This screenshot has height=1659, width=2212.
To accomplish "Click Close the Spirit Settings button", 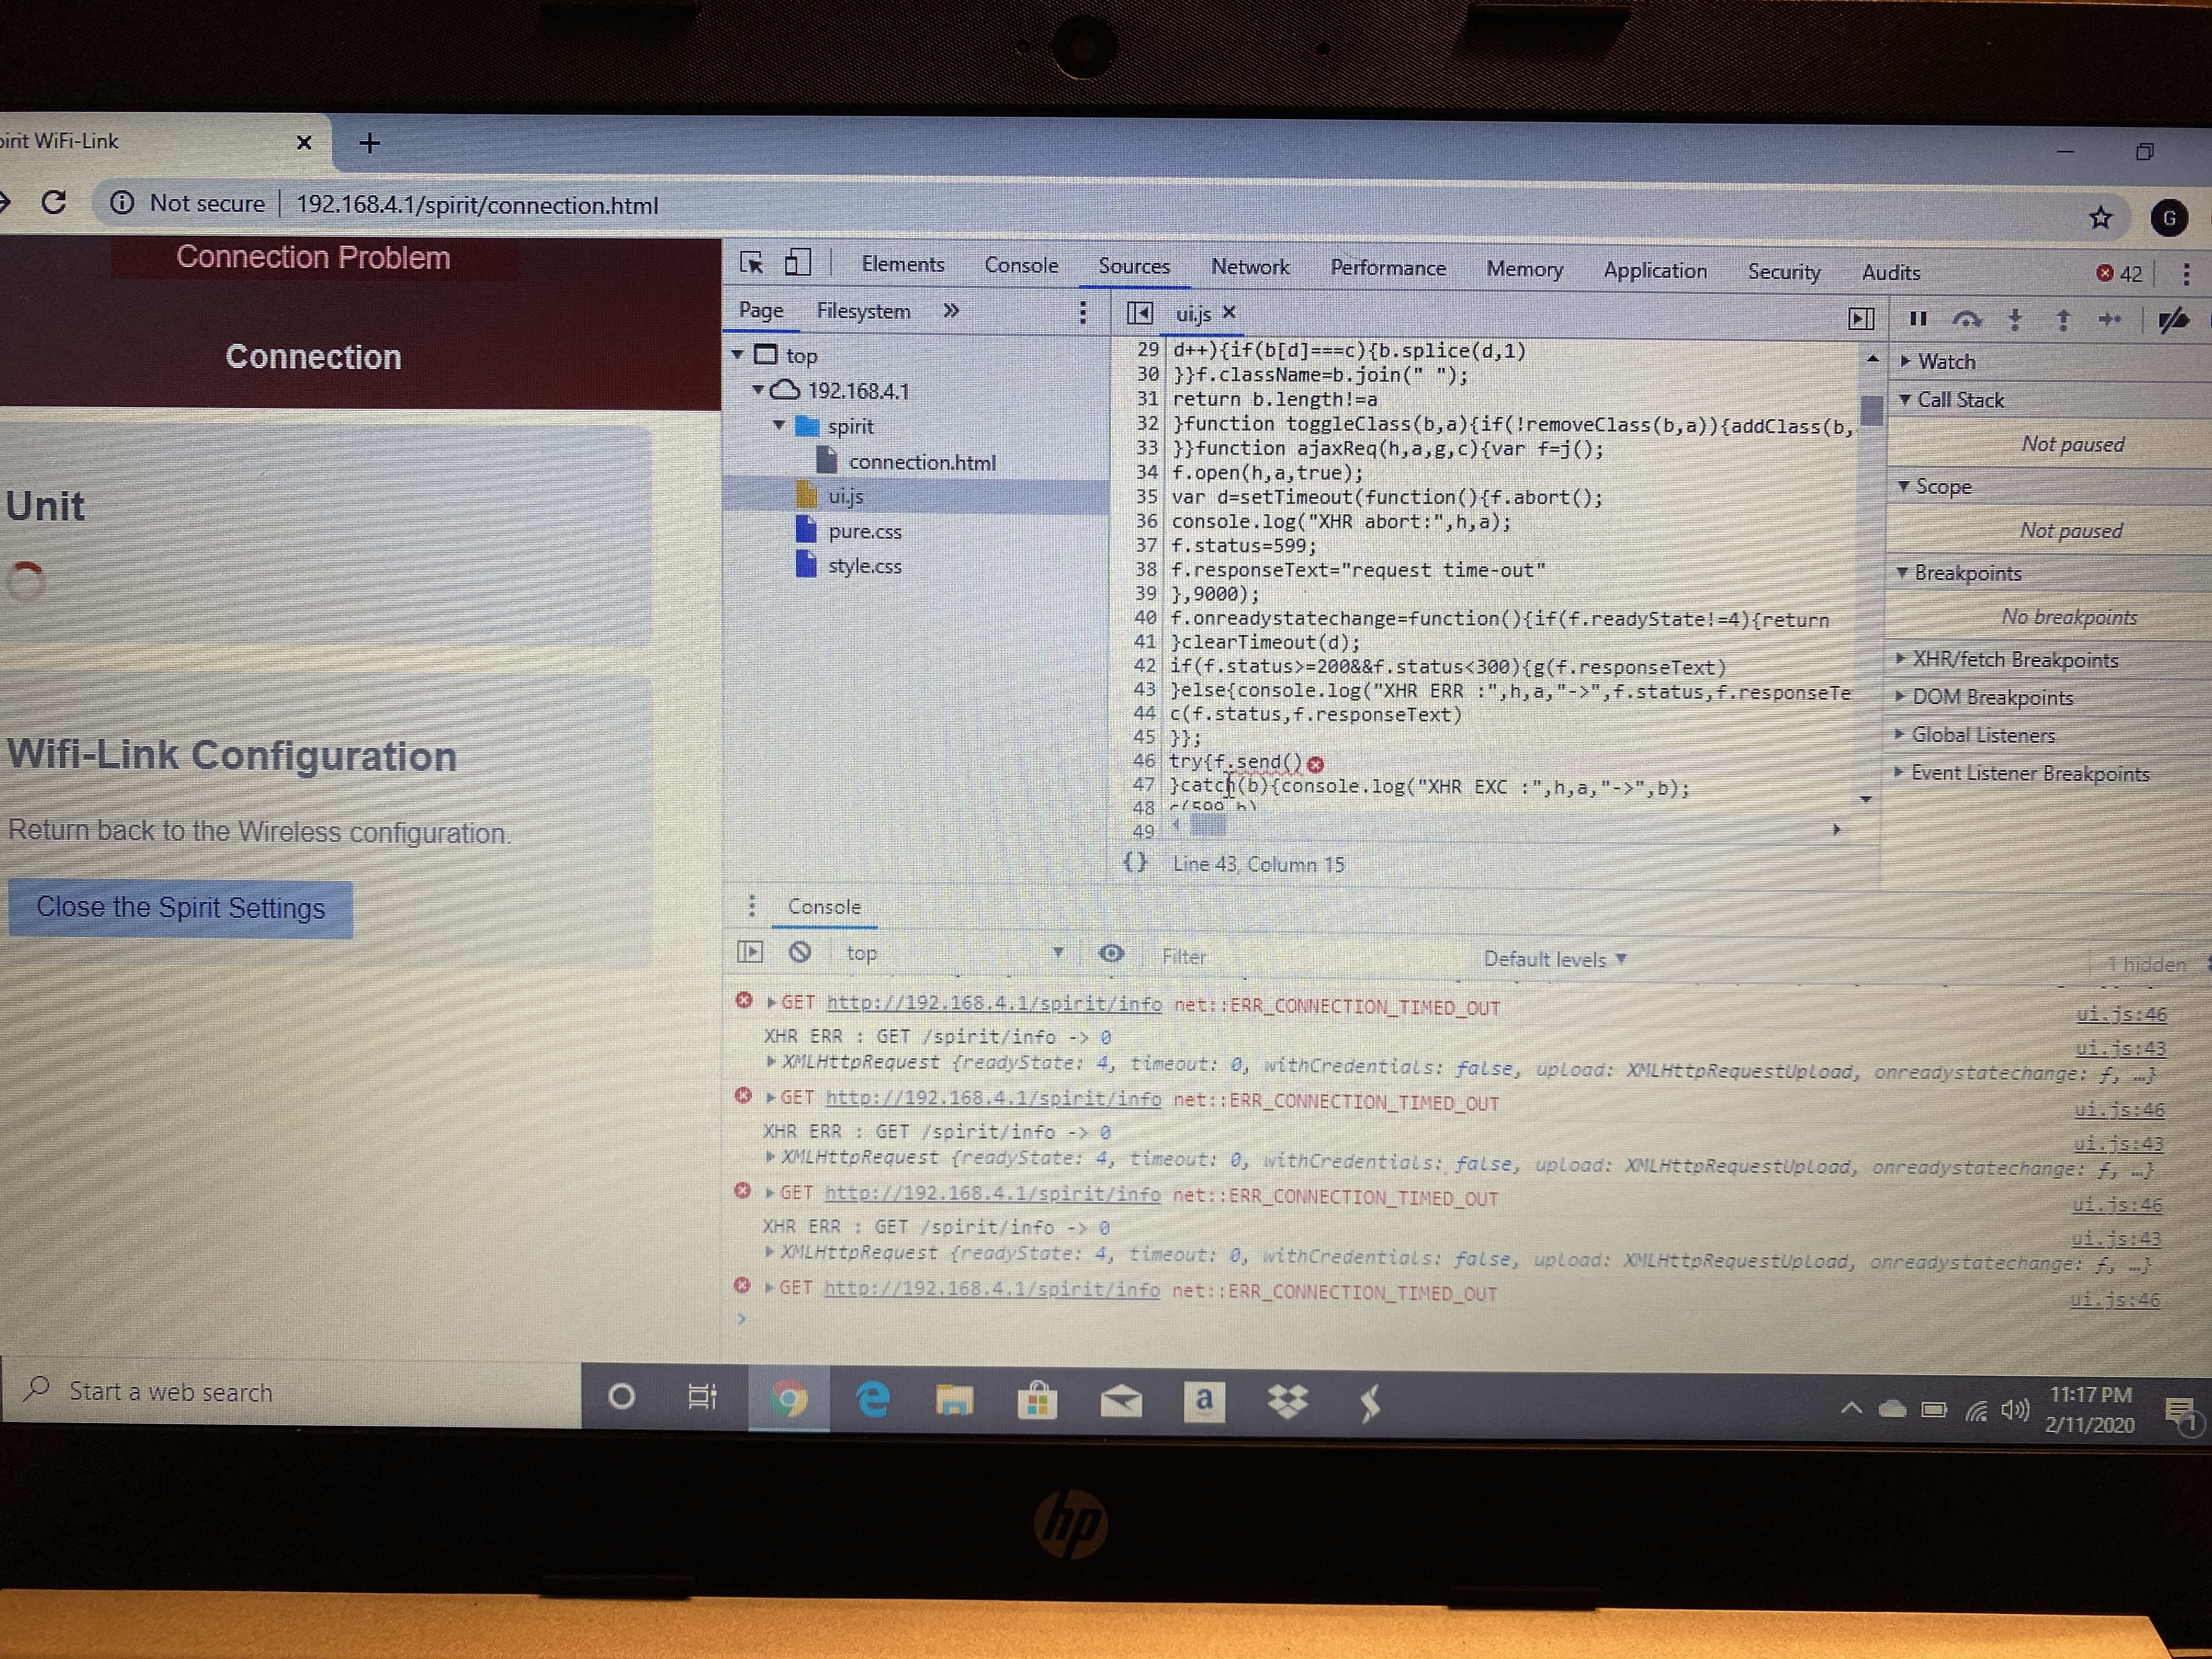I will click(181, 908).
